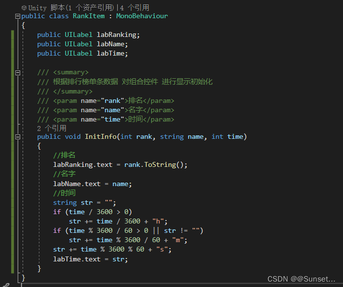Click the 'labTime.text = str;' line
This screenshot has height=287, width=343.
(x=90, y=259)
